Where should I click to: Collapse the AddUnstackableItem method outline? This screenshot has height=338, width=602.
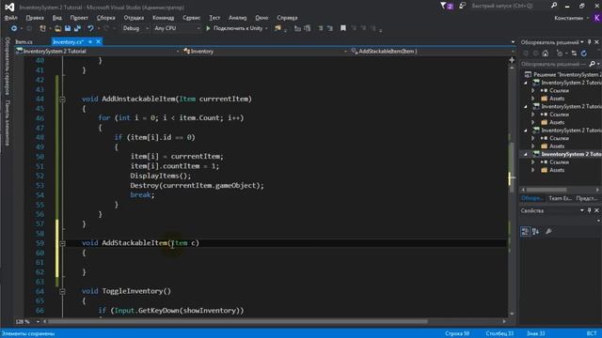coord(62,100)
